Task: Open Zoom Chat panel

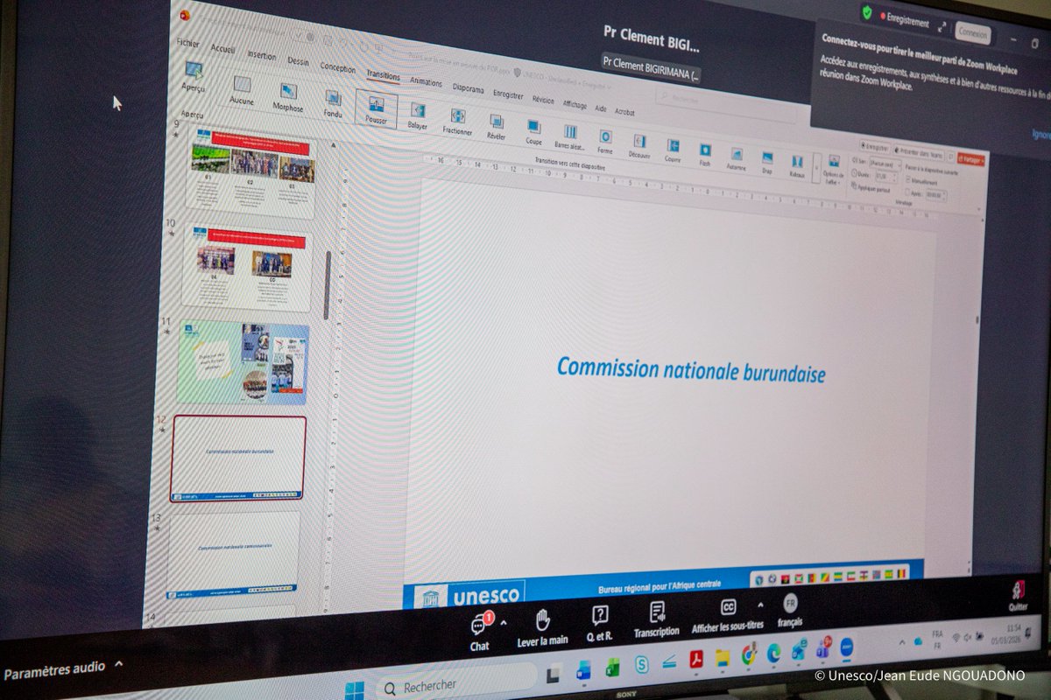Action: point(480,632)
